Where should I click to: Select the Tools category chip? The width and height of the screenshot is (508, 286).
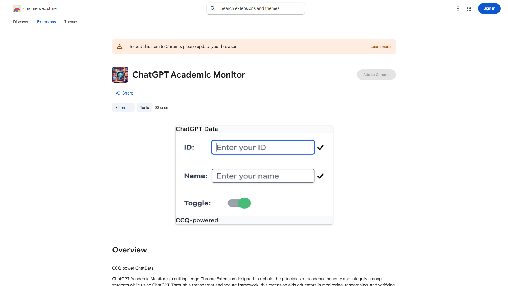[144, 107]
